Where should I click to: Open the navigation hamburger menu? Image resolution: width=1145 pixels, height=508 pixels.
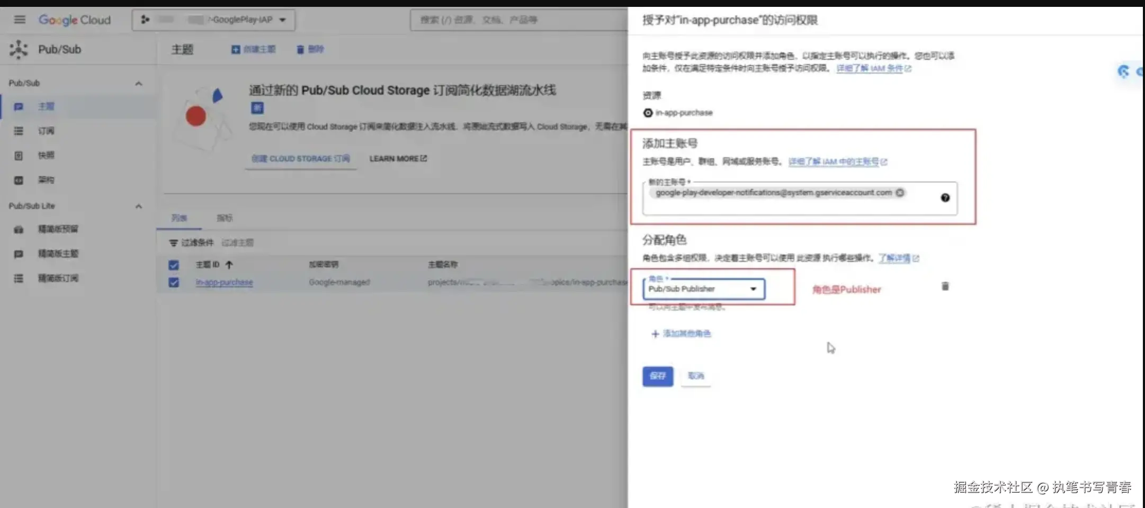click(20, 20)
